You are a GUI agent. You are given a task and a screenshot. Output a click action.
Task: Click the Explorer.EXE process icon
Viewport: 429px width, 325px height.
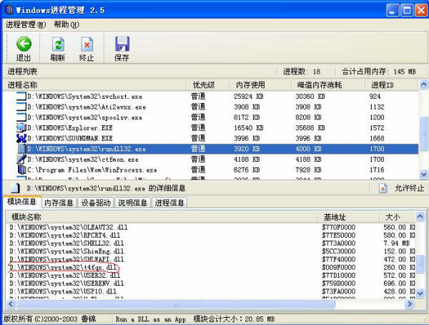[x=21, y=127]
